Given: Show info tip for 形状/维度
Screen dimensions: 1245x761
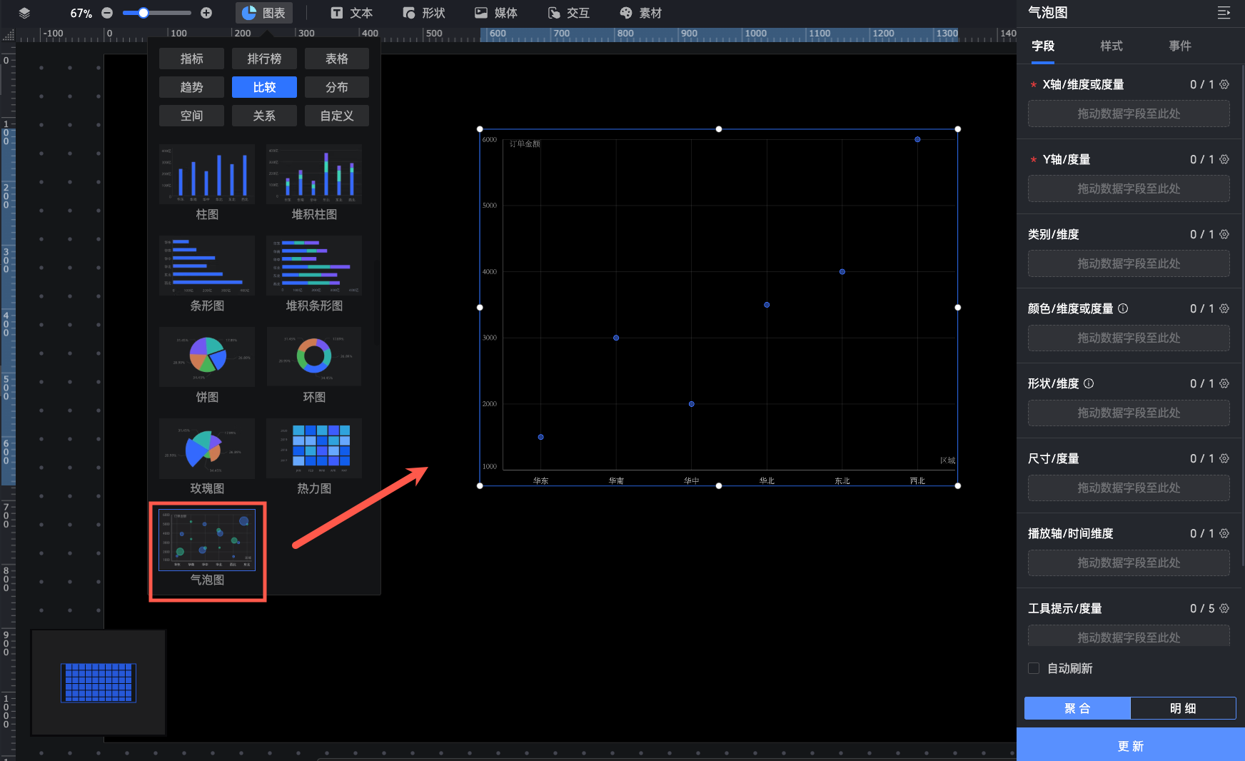Looking at the screenshot, I should tap(1089, 383).
